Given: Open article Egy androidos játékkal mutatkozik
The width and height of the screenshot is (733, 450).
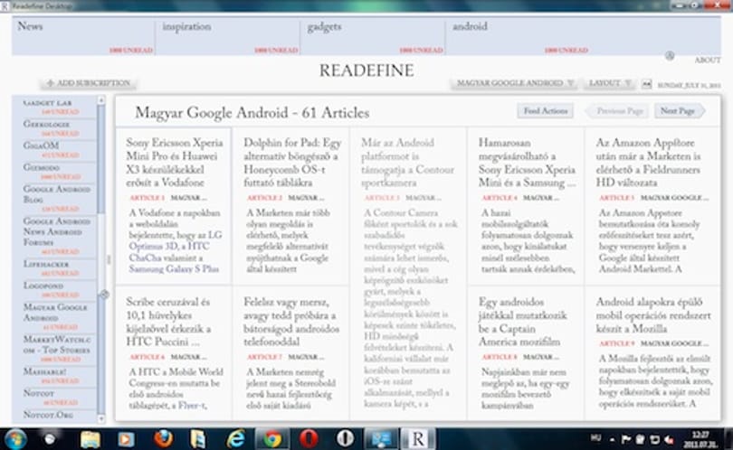Looking at the screenshot, I should tap(523, 322).
